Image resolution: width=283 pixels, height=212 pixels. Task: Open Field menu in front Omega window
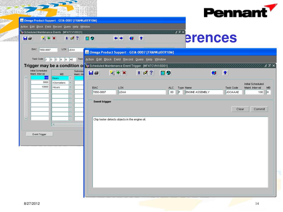pos(117,59)
